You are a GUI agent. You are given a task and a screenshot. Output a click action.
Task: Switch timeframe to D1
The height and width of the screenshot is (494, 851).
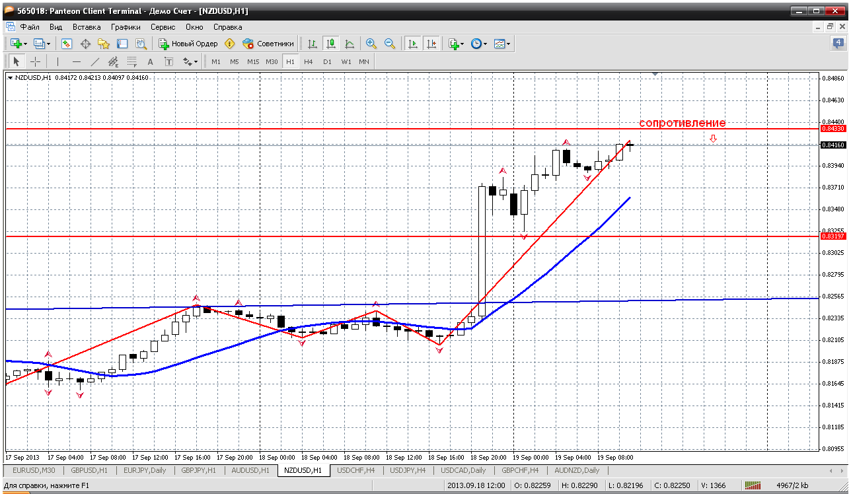pos(327,61)
